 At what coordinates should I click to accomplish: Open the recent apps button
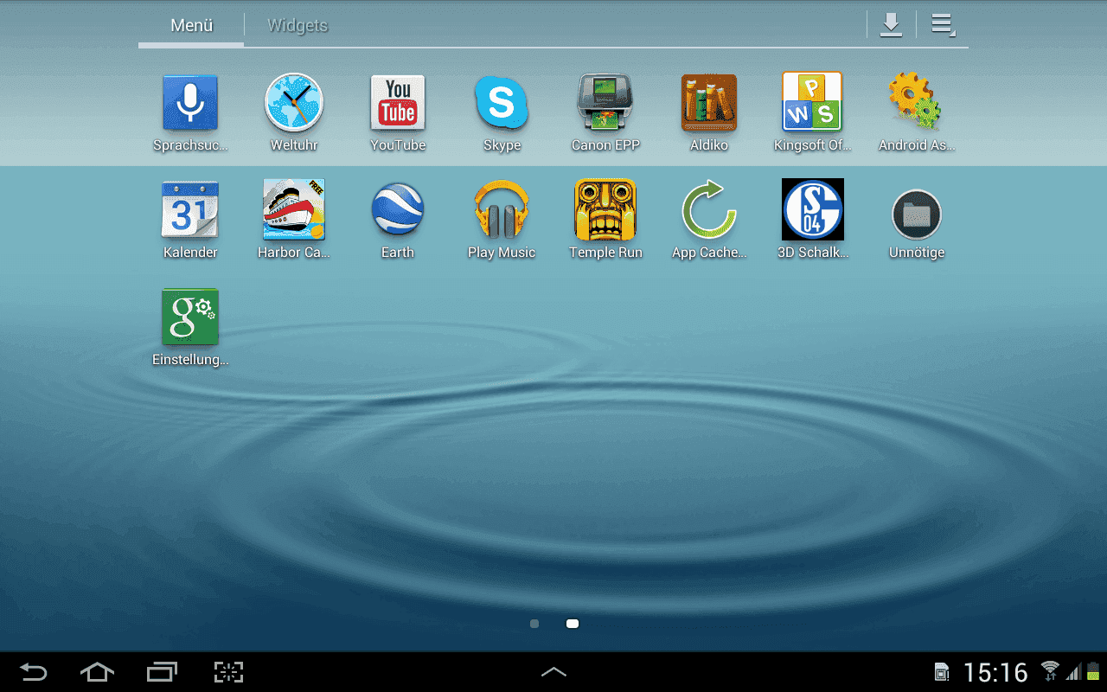coord(162,672)
